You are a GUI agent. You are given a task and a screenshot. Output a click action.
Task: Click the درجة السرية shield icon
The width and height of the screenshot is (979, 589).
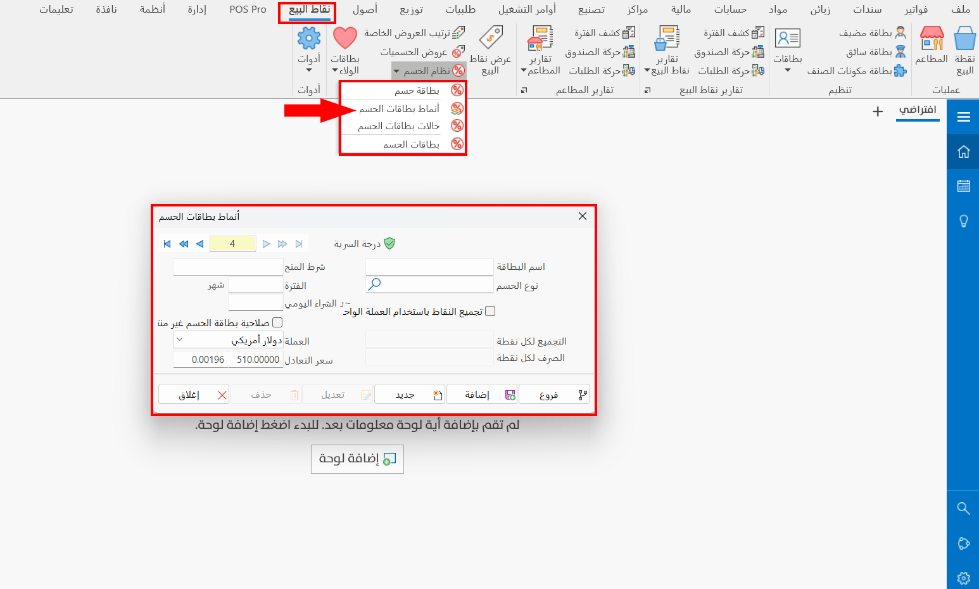click(x=389, y=243)
